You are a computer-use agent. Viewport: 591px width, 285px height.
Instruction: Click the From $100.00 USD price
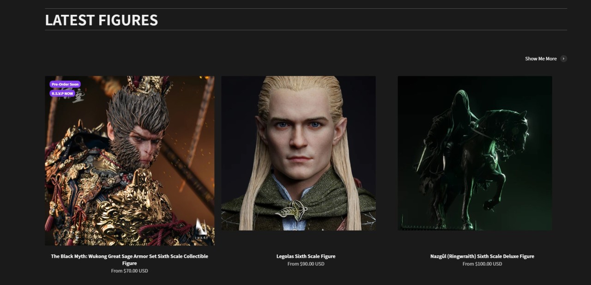click(482, 264)
